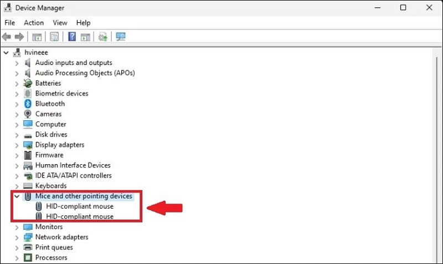Click the Keyboards category icon
Image resolution: width=443 pixels, height=264 pixels.
tap(28, 186)
